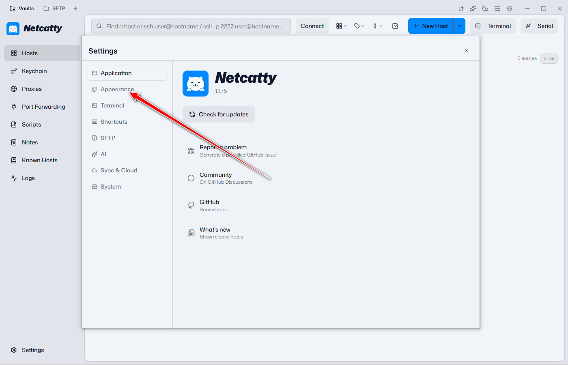Open the AI settings category
The image size is (568, 365).
click(127, 154)
